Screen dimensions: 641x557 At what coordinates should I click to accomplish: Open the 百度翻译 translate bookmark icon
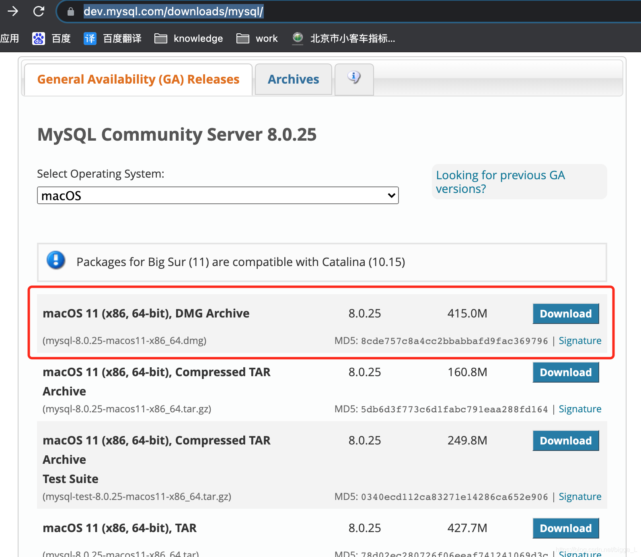click(x=90, y=39)
